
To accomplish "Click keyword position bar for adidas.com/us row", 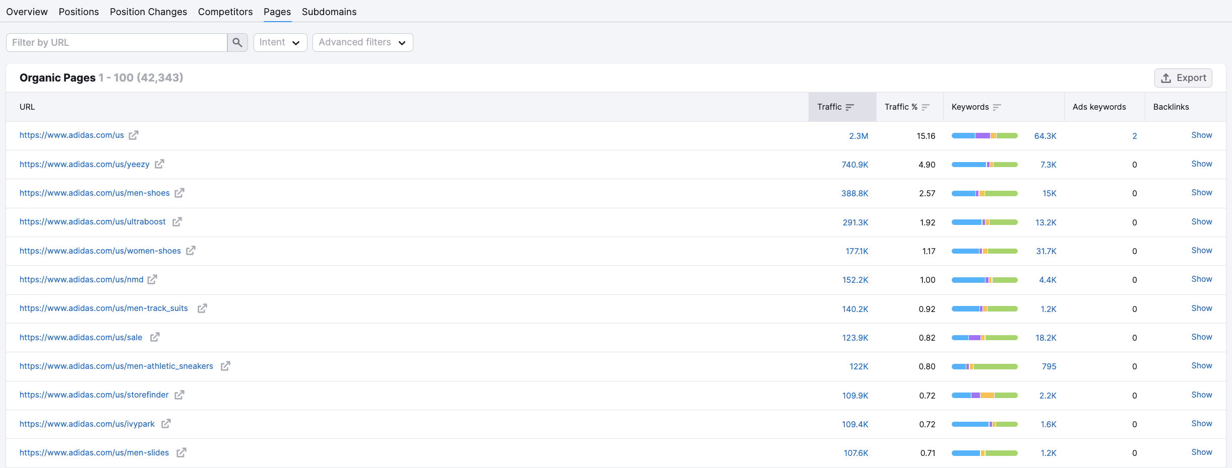I will (x=984, y=136).
